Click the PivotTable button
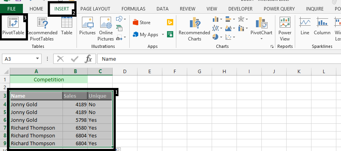The height and width of the screenshot is (151, 341). [13, 26]
